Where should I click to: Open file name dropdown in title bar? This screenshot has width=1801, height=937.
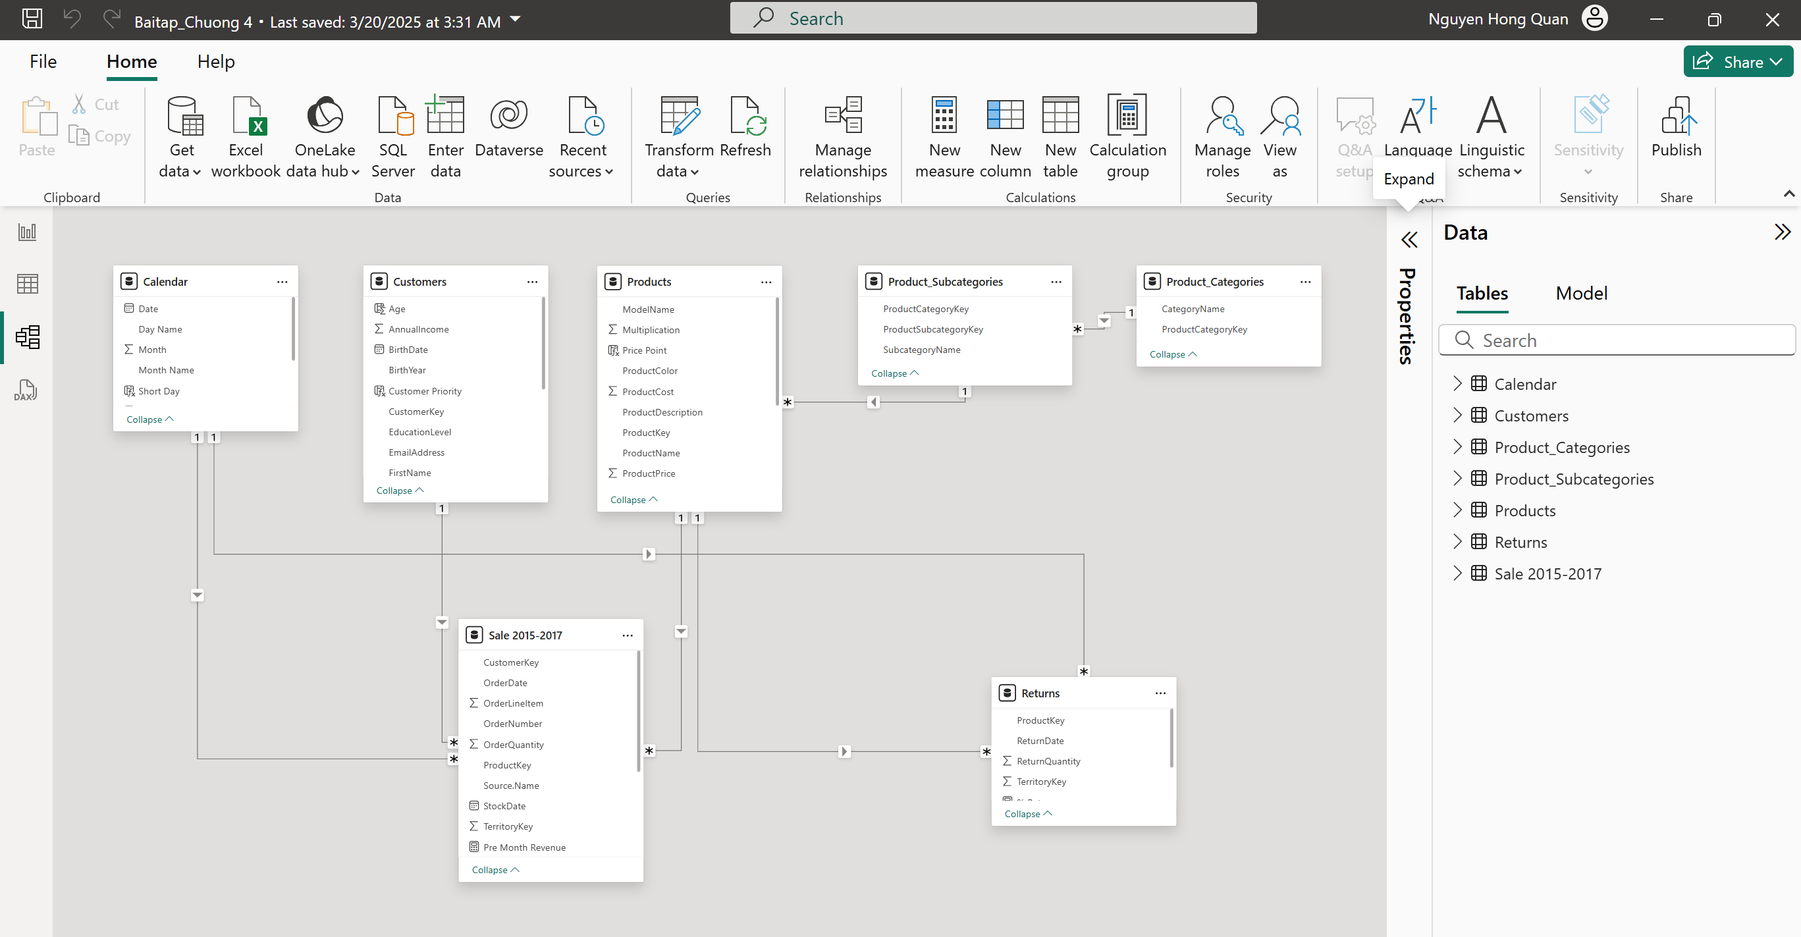click(x=515, y=20)
